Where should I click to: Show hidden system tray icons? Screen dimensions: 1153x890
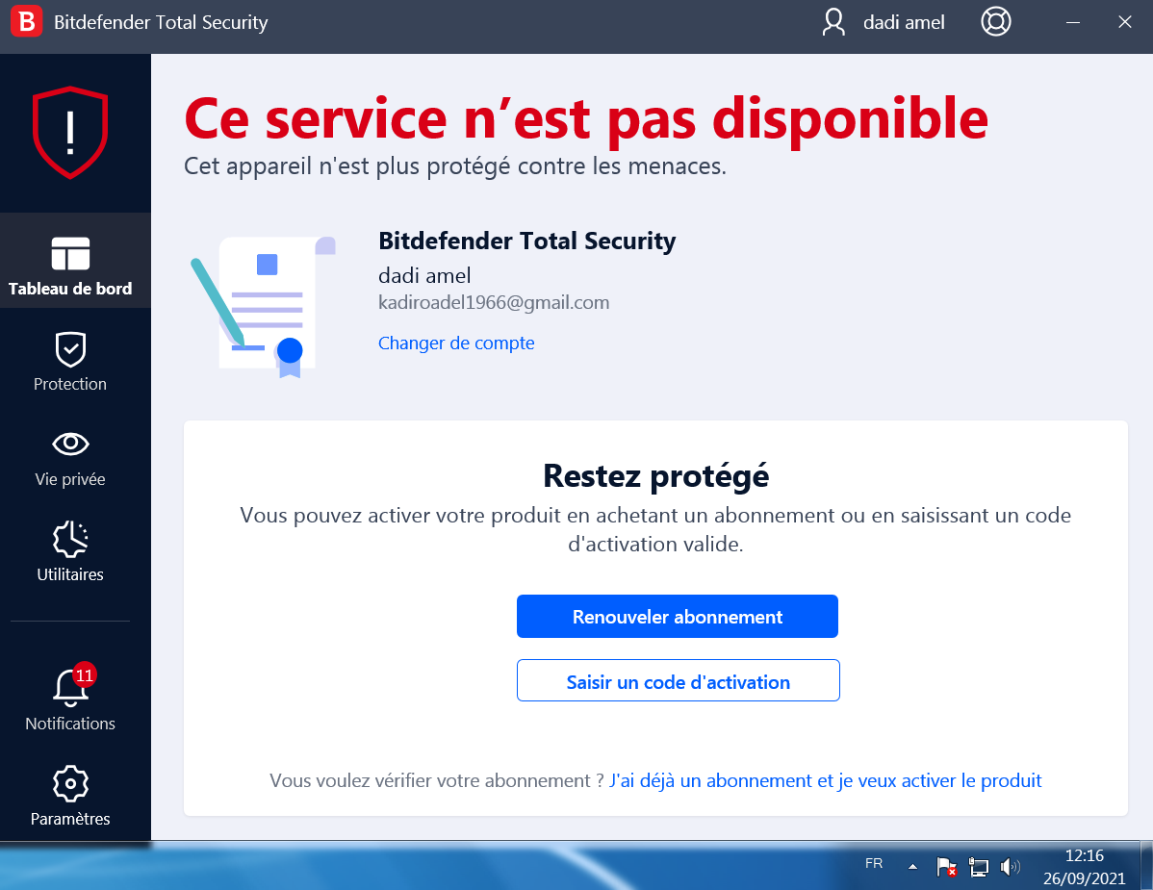(x=912, y=867)
